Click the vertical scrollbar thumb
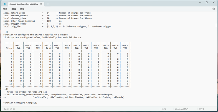The width and height of the screenshot is (218, 112). 216,25
